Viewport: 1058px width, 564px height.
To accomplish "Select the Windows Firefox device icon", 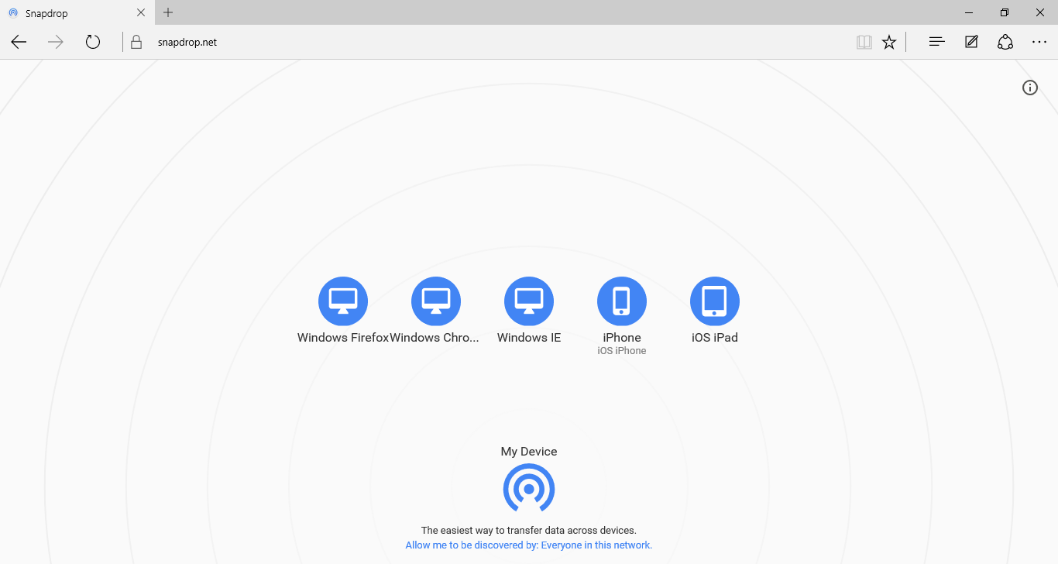I will click(x=343, y=301).
